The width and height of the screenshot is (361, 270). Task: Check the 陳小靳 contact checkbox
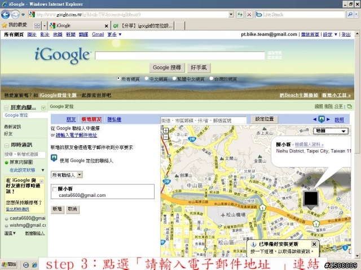[55, 189]
